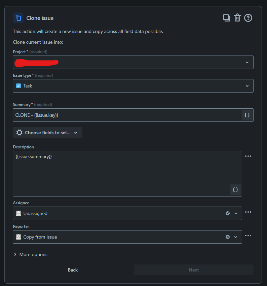Open the Assignee ellipsis options
This screenshot has height=286, width=267.
(248, 212)
